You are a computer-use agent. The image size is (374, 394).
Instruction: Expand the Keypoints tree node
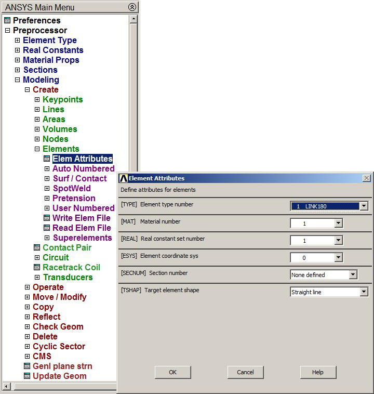(37, 100)
